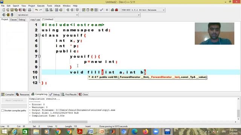
Task: Open Microsoft Edge from the taskbar
Action: [135, 132]
